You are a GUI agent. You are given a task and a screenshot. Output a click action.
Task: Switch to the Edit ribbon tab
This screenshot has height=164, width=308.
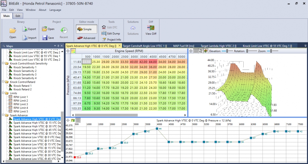pyautogui.click(x=18, y=16)
